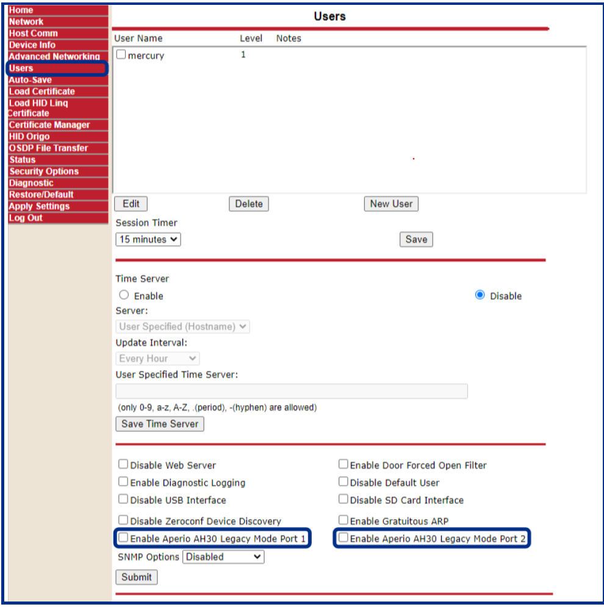Enable Aperio AH30 Legacy Mode Port 1
Screen dimensions: 604x607
click(123, 538)
